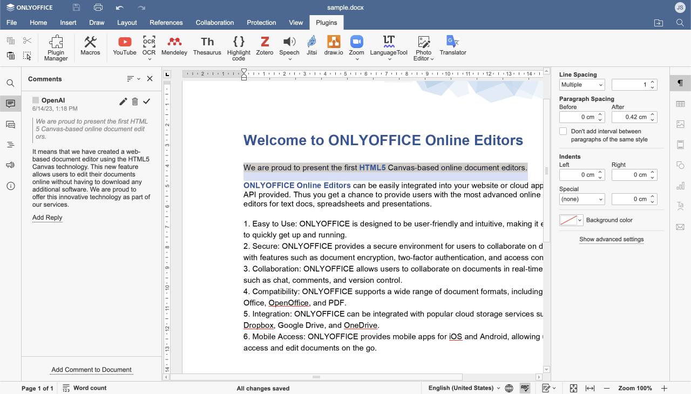Edit the OpenAI comment

pyautogui.click(x=123, y=101)
